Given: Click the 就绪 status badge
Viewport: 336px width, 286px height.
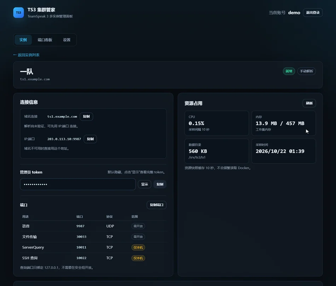Looking at the screenshot, I should (x=289, y=71).
